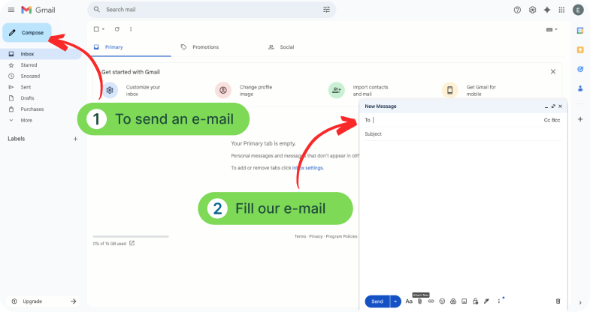This screenshot has width=590, height=312.
Task: Click the Upgrade button
Action: point(44,301)
